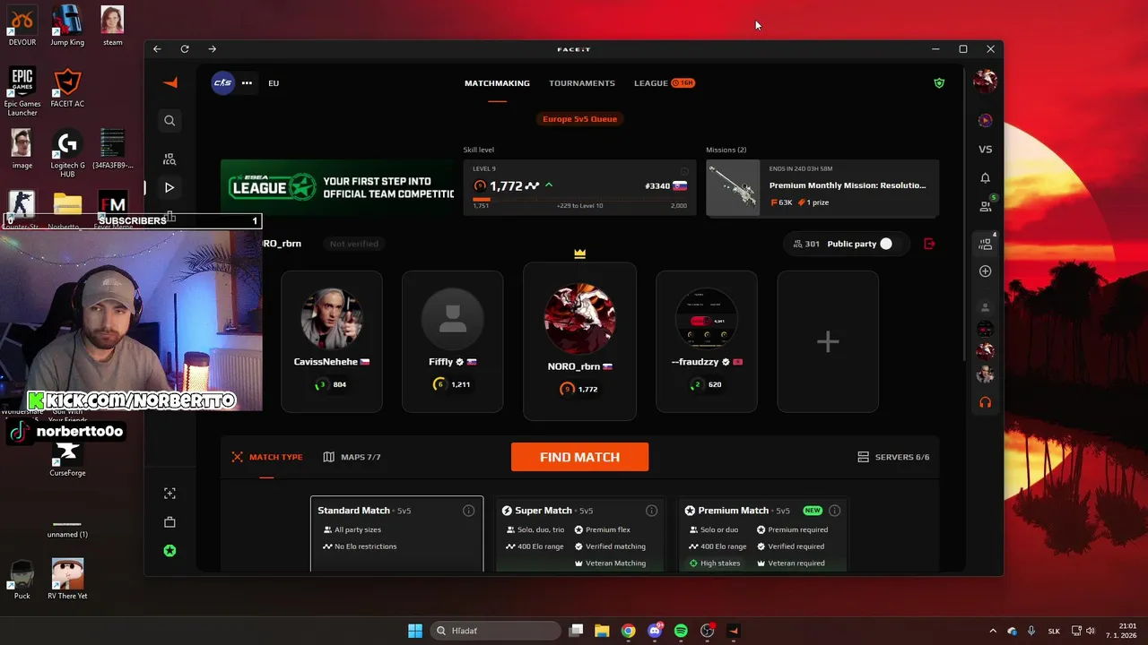Click the VS icon in right sidebar
Screen dimensions: 1148x645
pos(985,150)
